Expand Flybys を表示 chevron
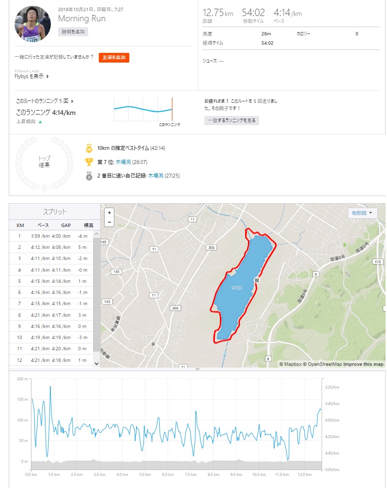The width and height of the screenshot is (387, 488). [47, 76]
